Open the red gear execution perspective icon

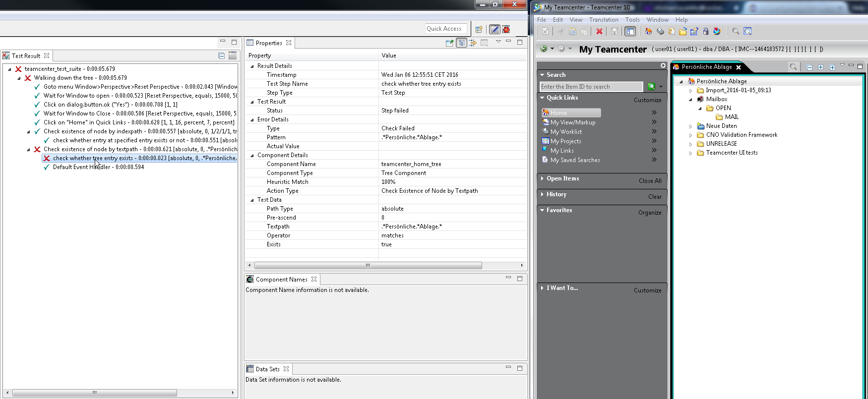(x=506, y=29)
